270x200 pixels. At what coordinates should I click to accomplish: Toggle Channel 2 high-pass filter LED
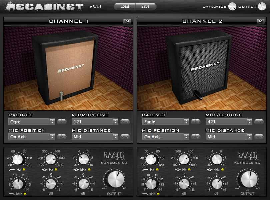point(157,170)
